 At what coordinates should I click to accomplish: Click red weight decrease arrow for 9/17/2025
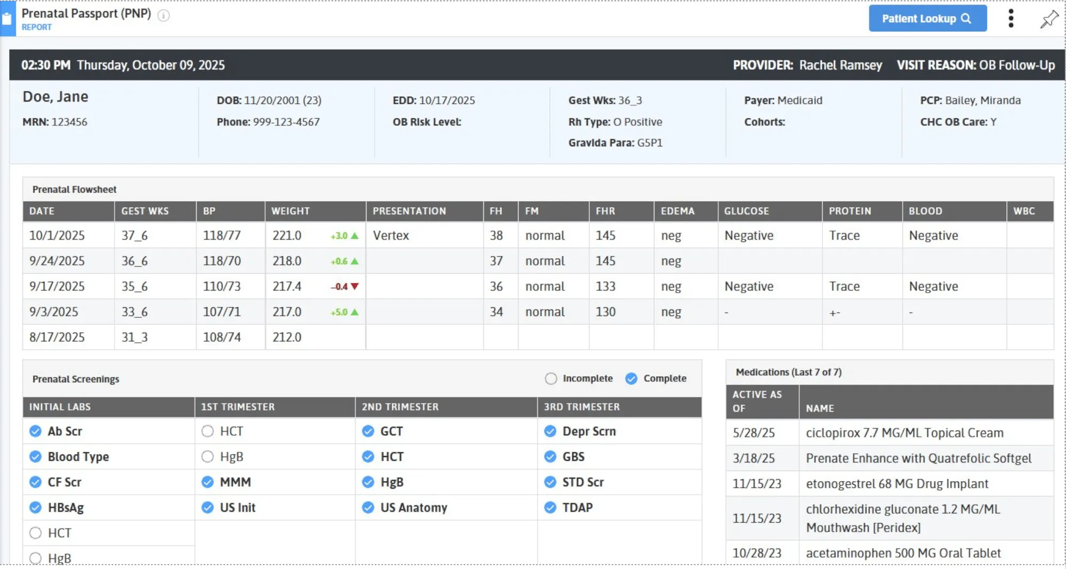coord(355,286)
